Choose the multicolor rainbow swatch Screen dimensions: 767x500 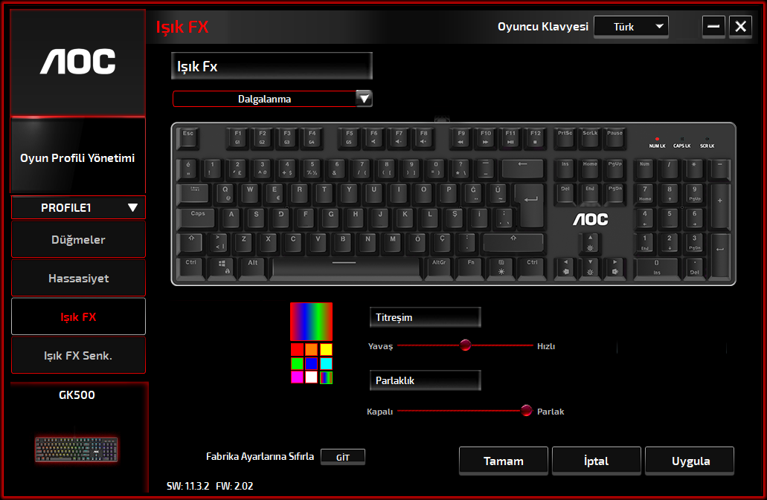click(x=326, y=377)
